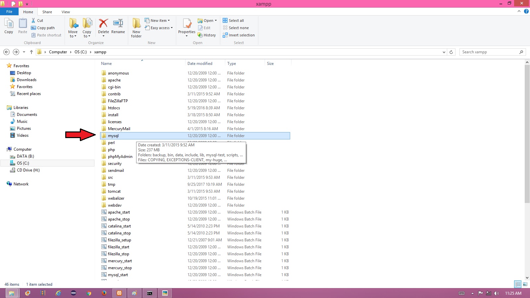Launch the XAMPP Control Panel from the taskbar

(x=119, y=293)
